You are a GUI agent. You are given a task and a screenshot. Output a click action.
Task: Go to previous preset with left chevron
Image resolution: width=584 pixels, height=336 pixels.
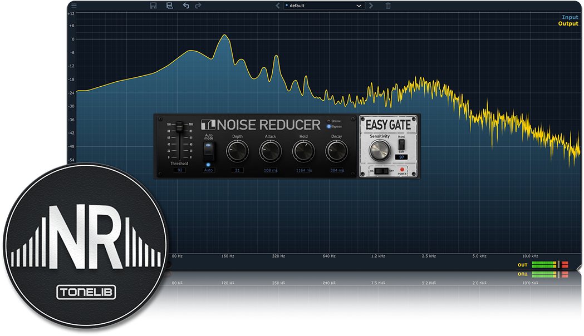pyautogui.click(x=278, y=6)
